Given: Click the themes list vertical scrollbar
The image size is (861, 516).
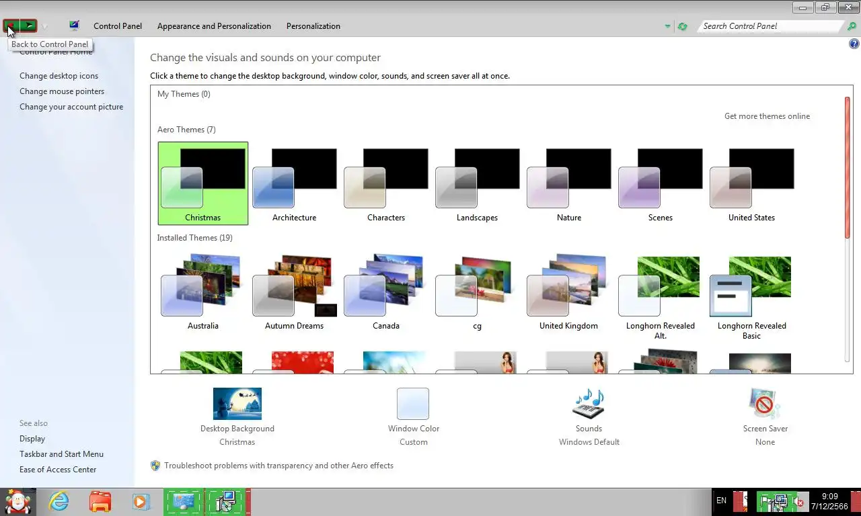Looking at the screenshot, I should 848,167.
